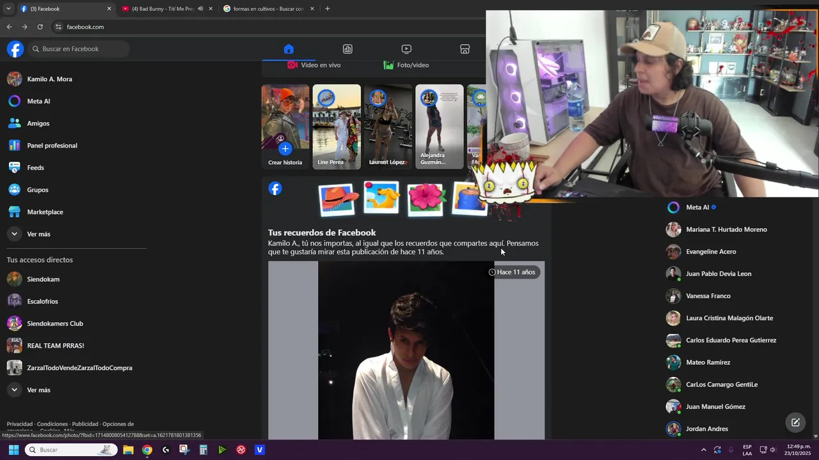819x460 pixels.
Task: Open chat with Laura Cristina Malagón Olarte
Action: click(x=729, y=318)
